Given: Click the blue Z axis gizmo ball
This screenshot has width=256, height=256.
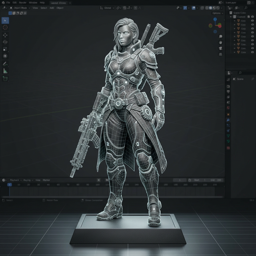Looking at the screenshot, I should coord(215,20).
